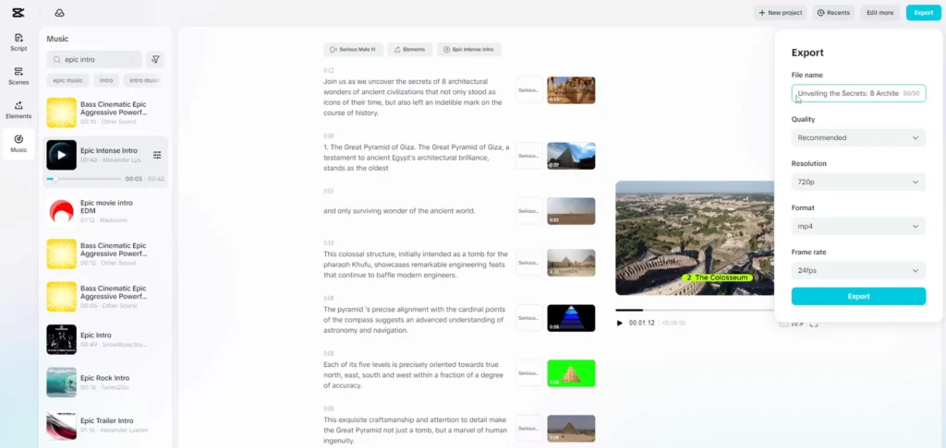Open the Format dropdown set to mp4
Viewport: 946px width, 448px height.
click(x=858, y=227)
